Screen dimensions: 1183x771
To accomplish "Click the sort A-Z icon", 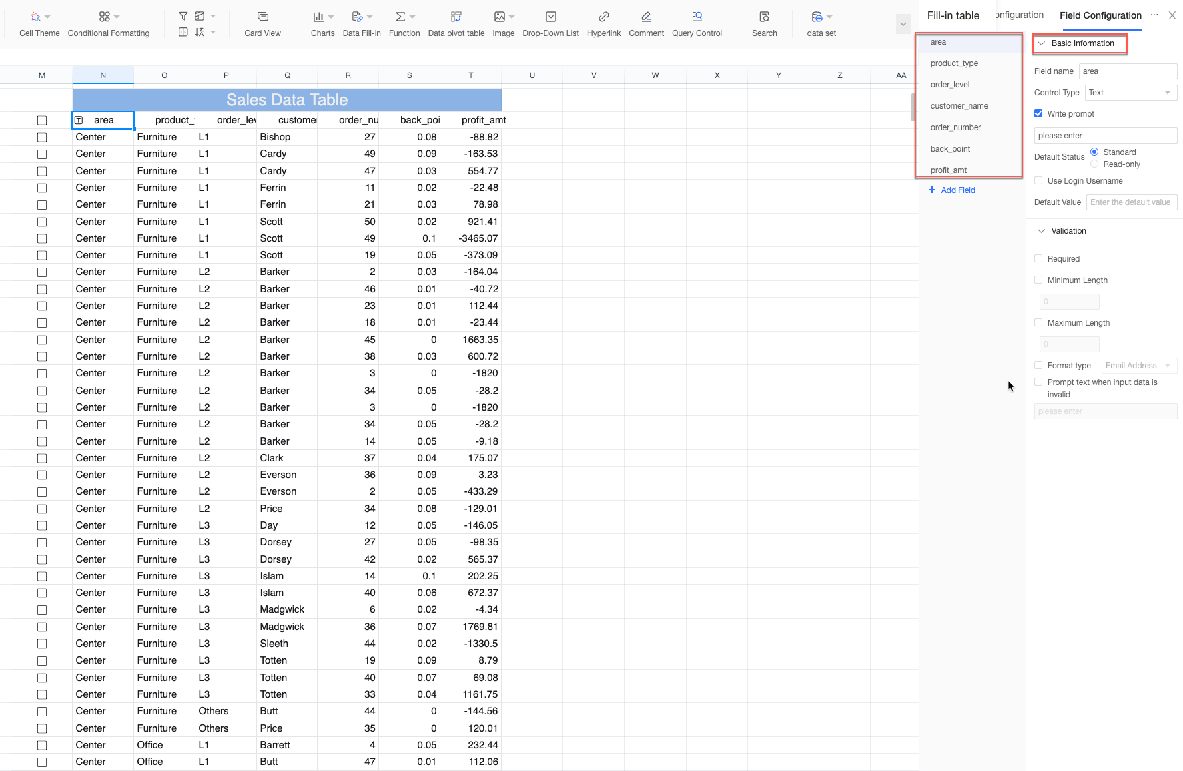I will [x=200, y=32].
